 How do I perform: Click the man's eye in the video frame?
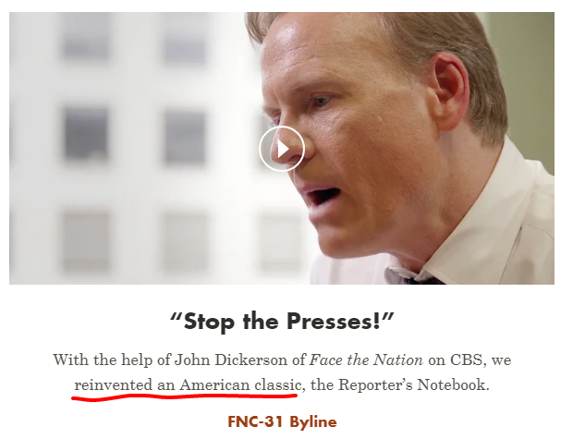click(322, 100)
